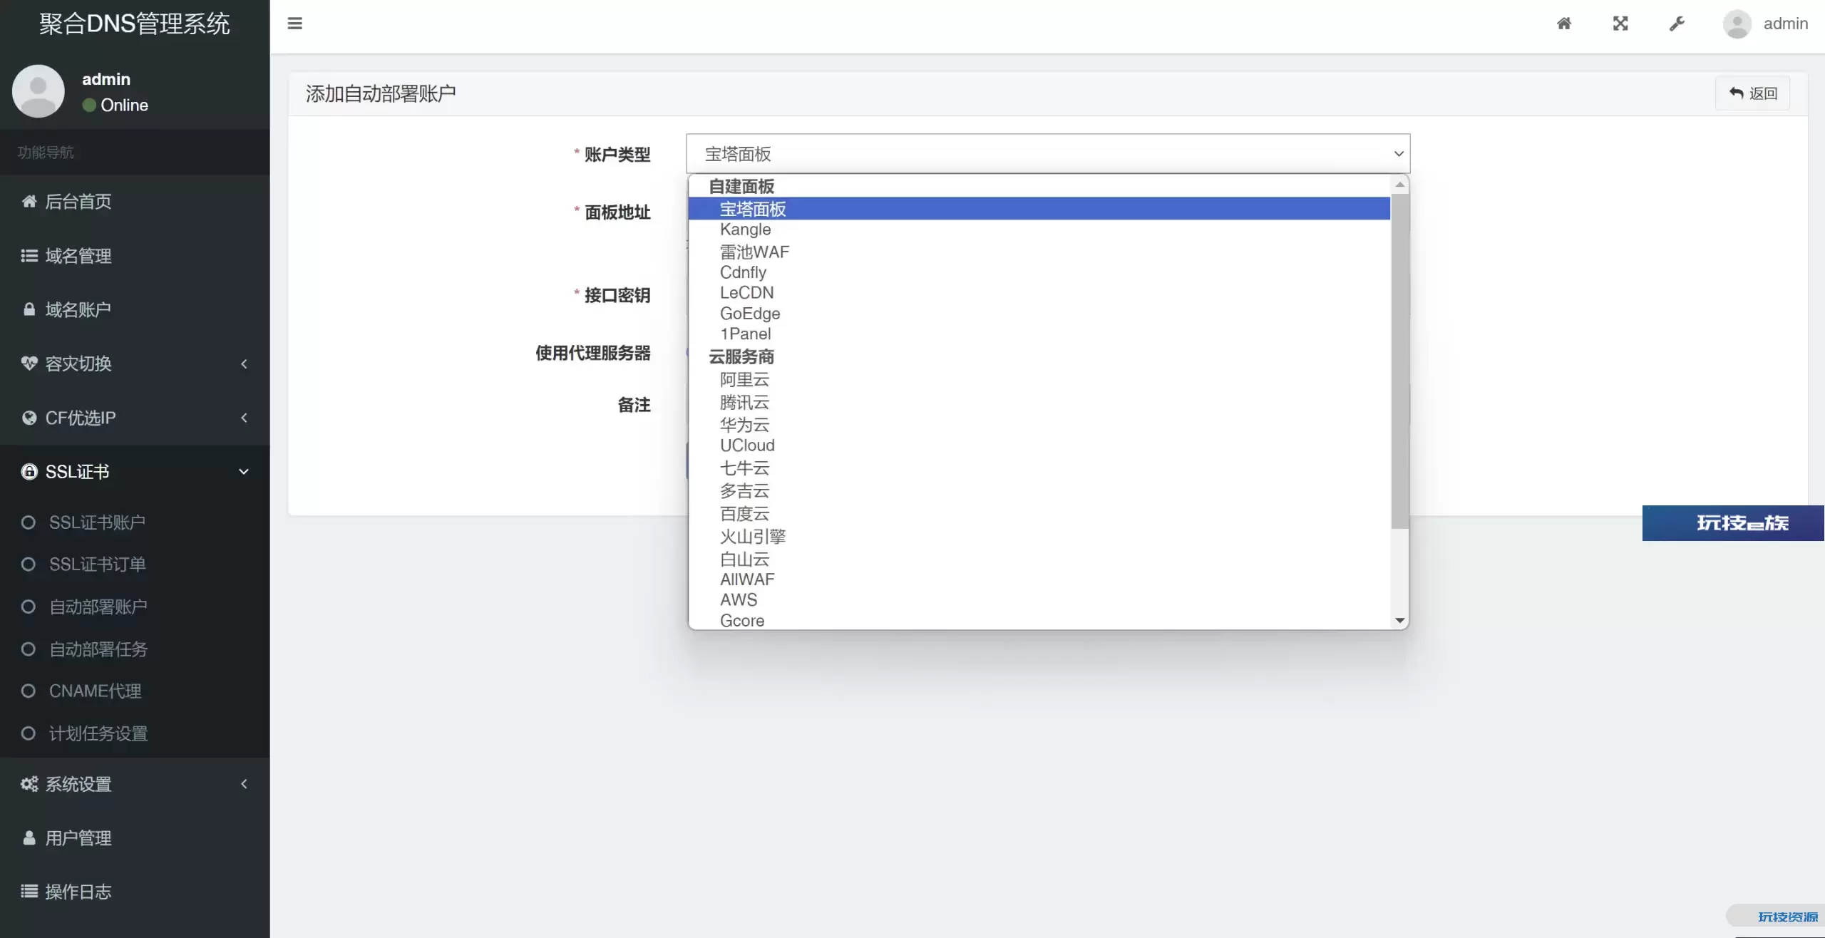1825x938 pixels.
Task: Toggle fullscreen with the expand arrows icon
Action: [x=1620, y=24]
